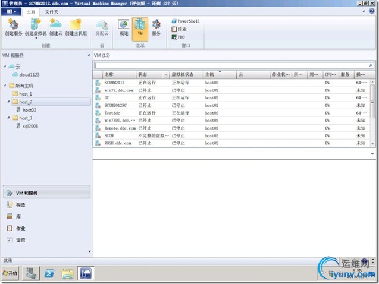Click the Create Host Group (创建主机组) icon
This screenshot has height=284, width=379.
tap(76, 27)
